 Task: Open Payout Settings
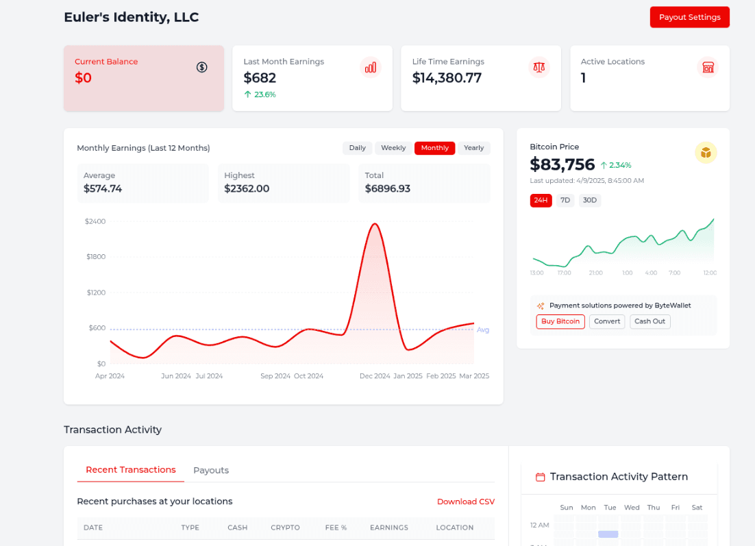[689, 16]
